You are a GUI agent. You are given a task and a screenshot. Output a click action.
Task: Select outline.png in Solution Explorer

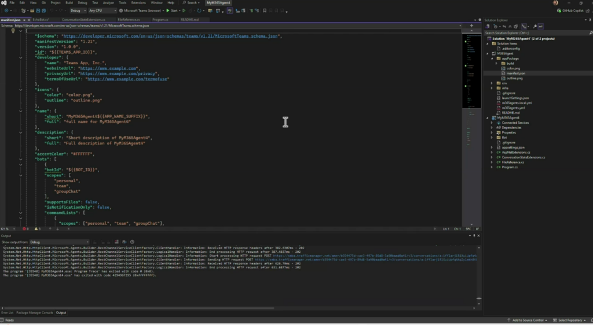(x=514, y=78)
